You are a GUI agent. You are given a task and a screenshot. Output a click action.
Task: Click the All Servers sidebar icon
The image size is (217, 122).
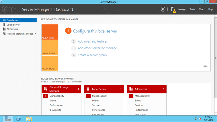point(4,29)
